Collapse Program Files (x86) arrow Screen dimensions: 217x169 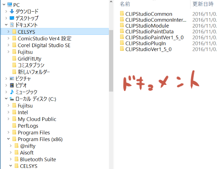click(x=8, y=139)
